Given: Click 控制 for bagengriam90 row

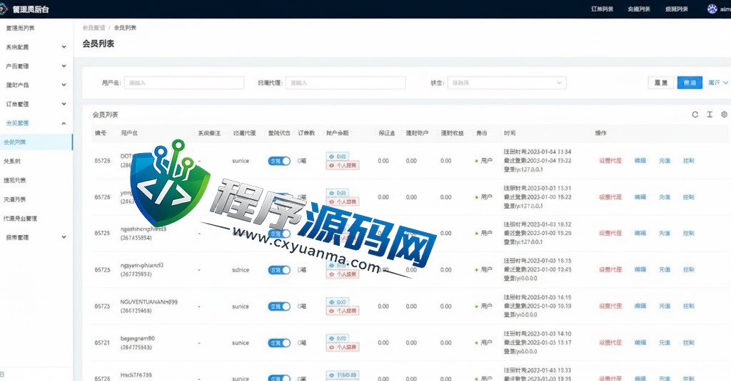Looking at the screenshot, I should coord(689,343).
